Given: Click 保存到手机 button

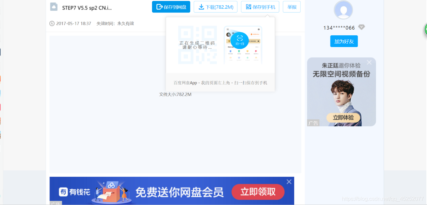Looking at the screenshot, I should 260,7.
